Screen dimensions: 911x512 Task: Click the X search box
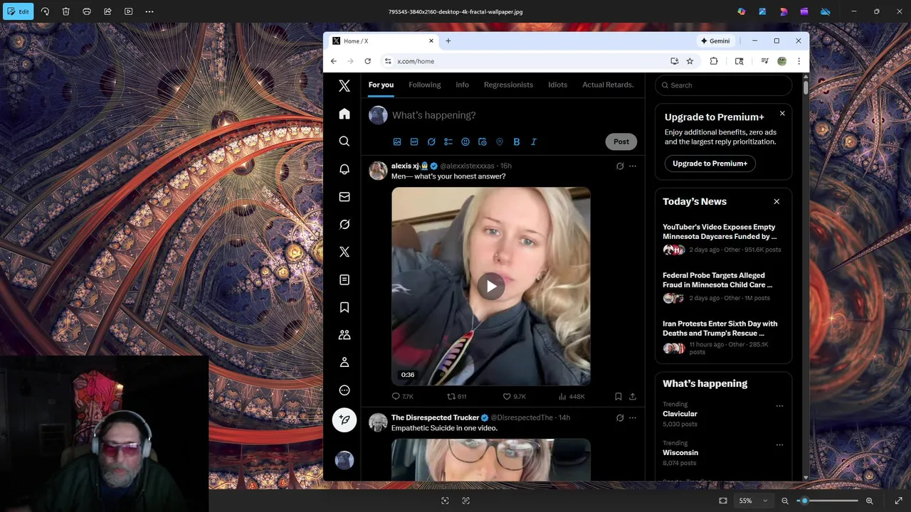[723, 85]
